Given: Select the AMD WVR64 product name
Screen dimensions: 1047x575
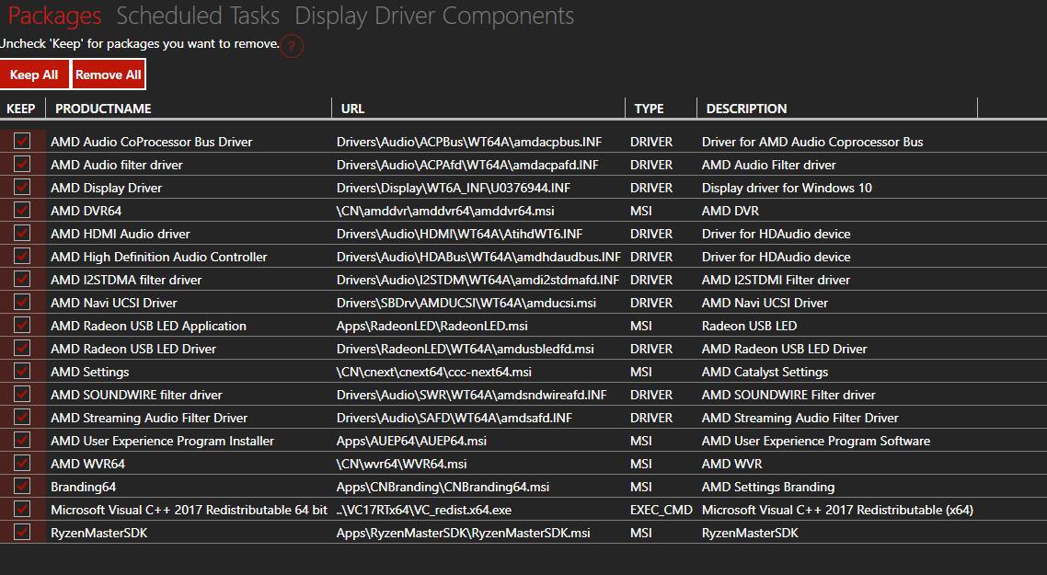Looking at the screenshot, I should [87, 464].
